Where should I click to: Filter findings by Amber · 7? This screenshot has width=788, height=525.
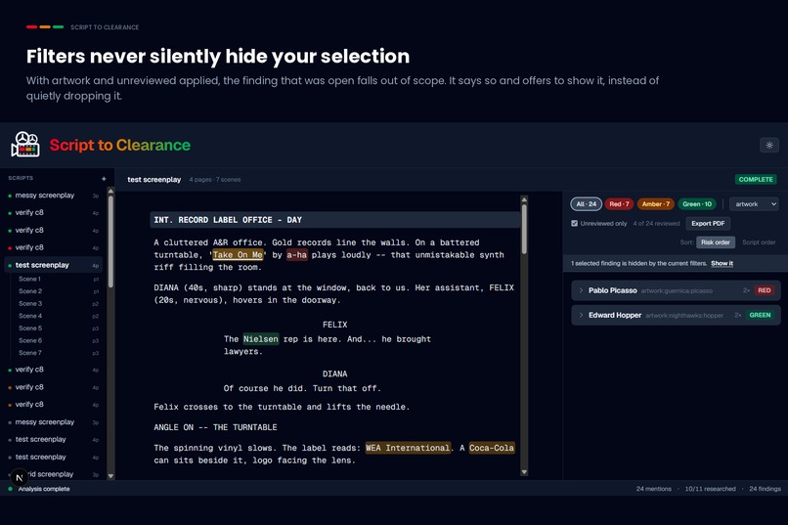coord(655,204)
